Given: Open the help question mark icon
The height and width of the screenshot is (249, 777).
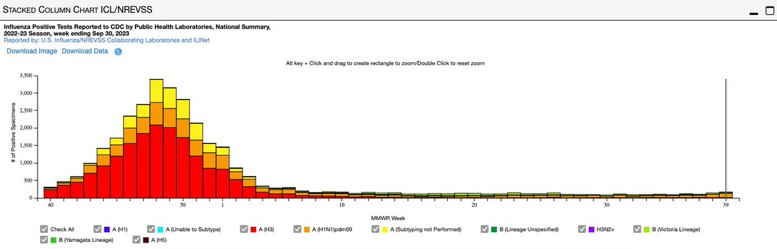Looking at the screenshot, I should (118, 52).
